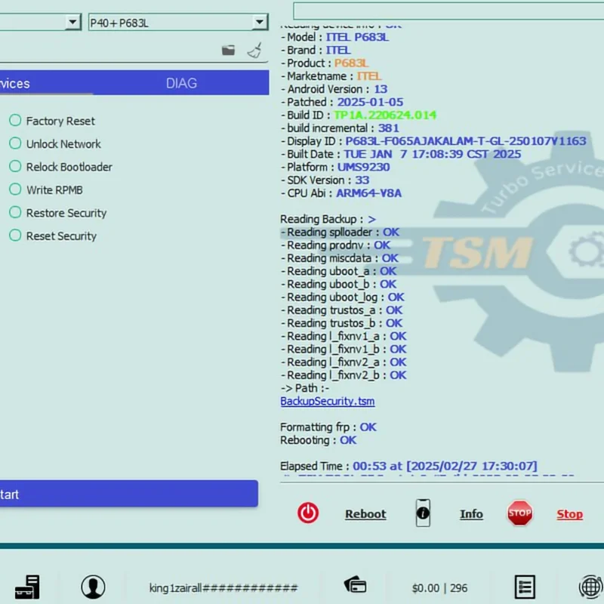Click the empty field at the top right
Viewport: 604px width, 604px height.
(448, 11)
